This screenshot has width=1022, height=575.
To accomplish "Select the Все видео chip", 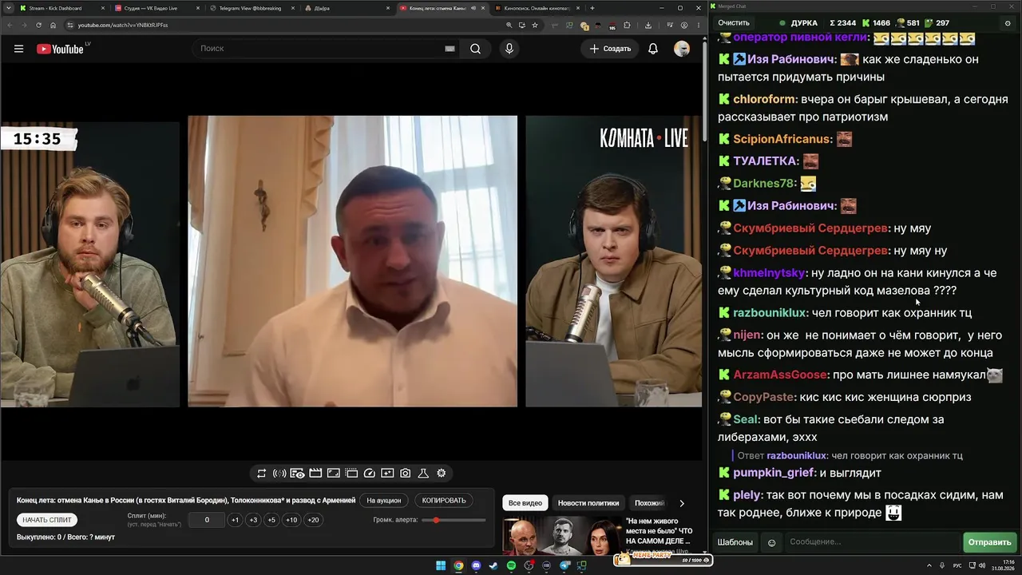I will pos(525,503).
